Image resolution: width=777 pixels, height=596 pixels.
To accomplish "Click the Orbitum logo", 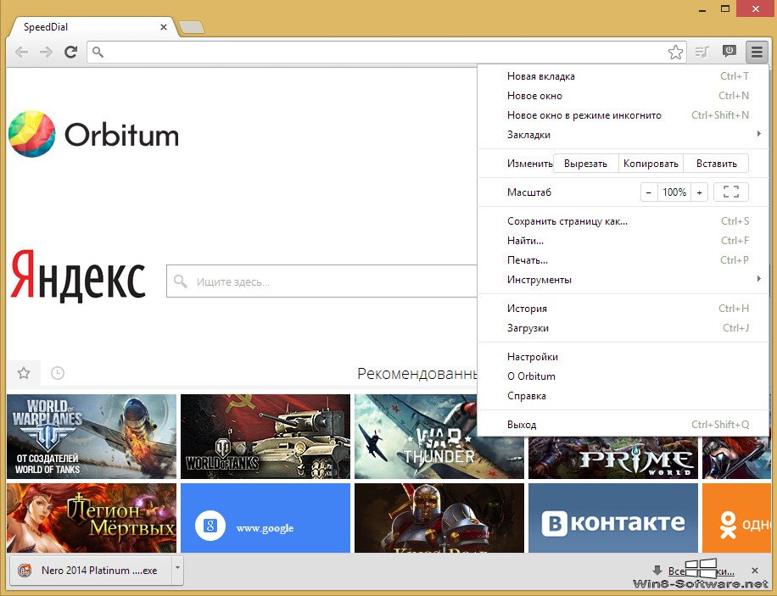I will (93, 134).
